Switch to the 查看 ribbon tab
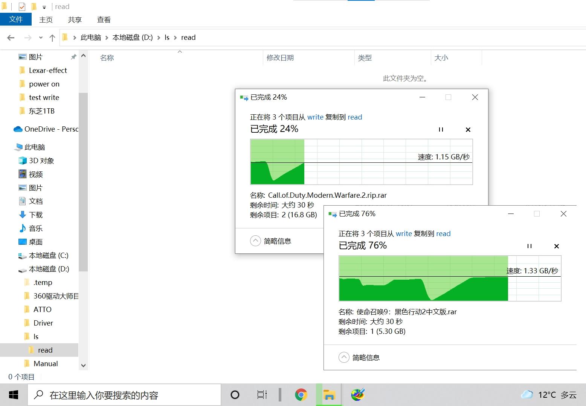The image size is (586, 406). 103,19
